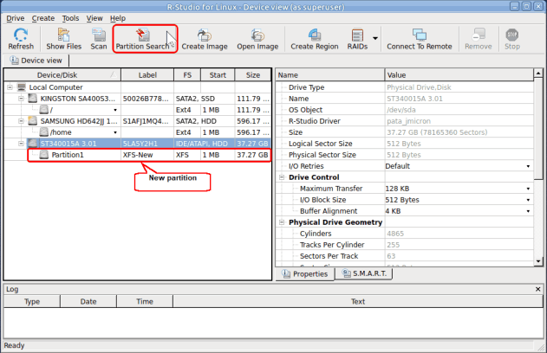This screenshot has width=547, height=353.
Task: Open the Drive menu
Action: point(15,17)
